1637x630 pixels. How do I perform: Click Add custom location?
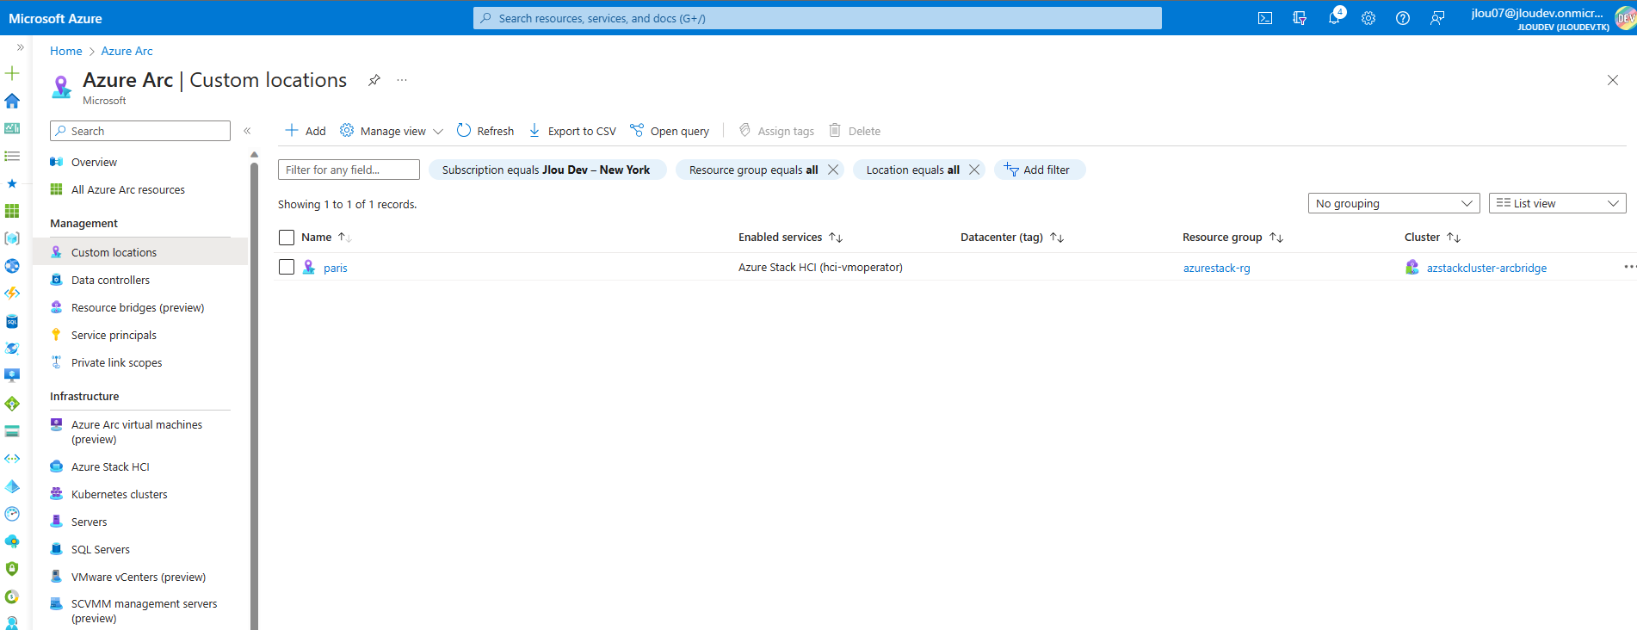point(306,131)
